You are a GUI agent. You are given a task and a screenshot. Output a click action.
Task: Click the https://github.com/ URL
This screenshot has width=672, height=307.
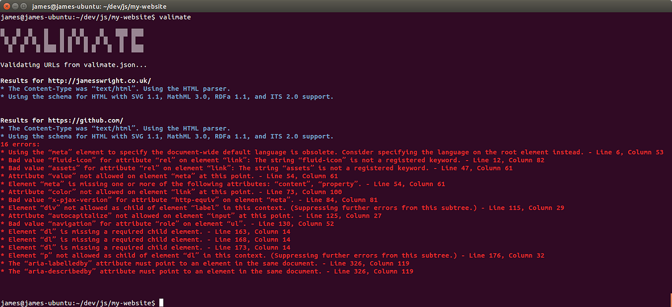85,121
